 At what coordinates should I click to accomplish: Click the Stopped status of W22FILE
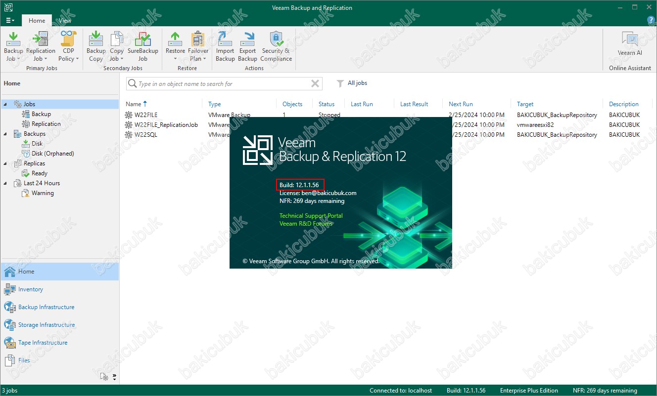pos(329,115)
